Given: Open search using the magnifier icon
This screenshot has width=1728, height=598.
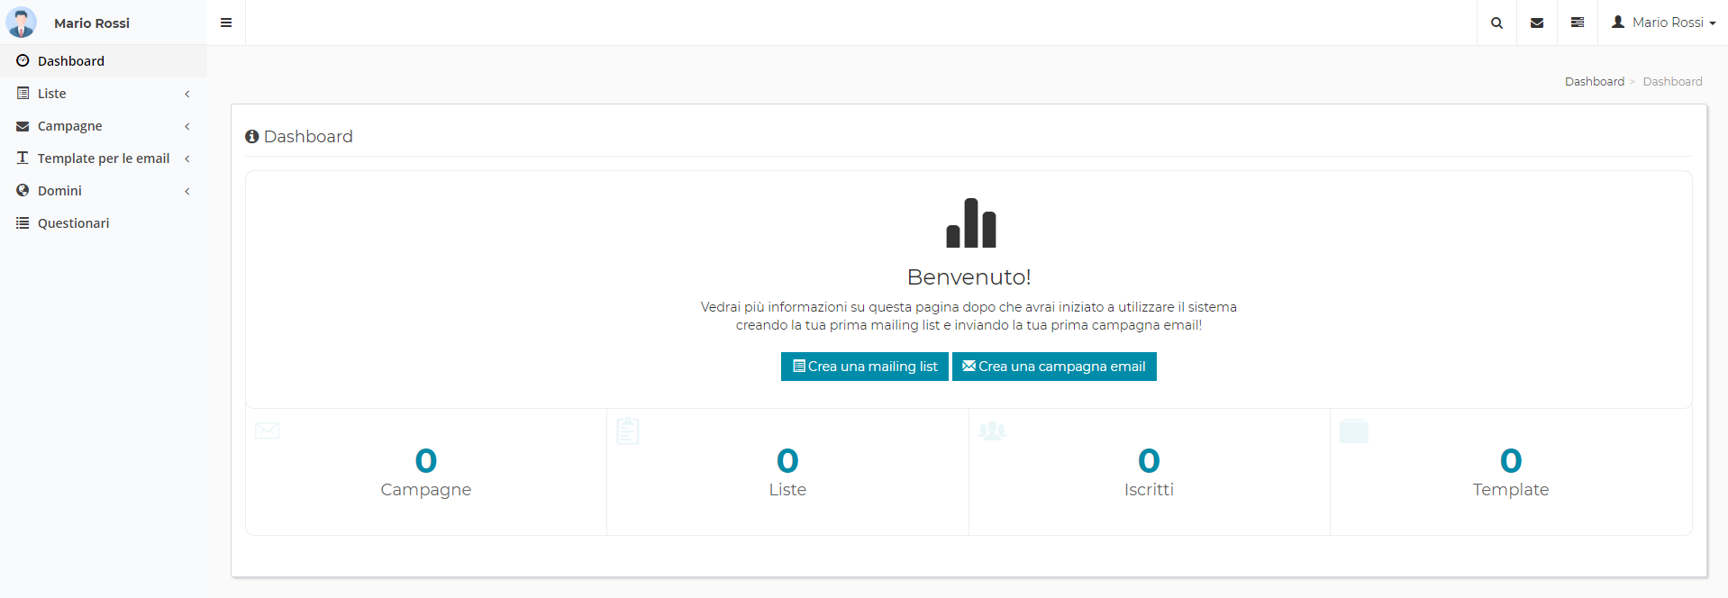Looking at the screenshot, I should [x=1496, y=23].
